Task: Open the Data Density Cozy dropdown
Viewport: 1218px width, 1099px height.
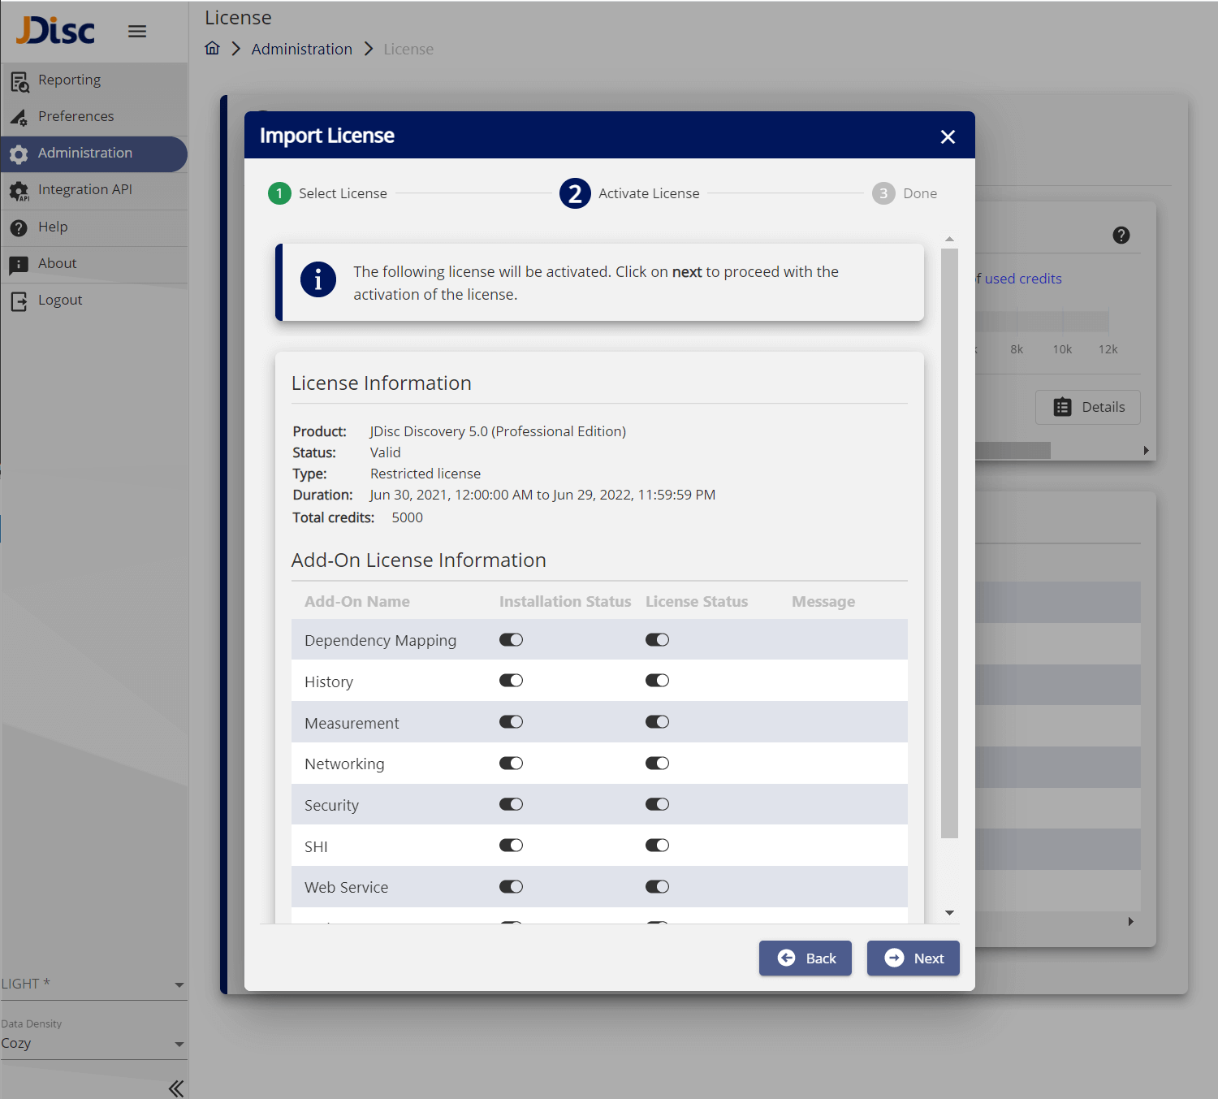Action: click(93, 1044)
